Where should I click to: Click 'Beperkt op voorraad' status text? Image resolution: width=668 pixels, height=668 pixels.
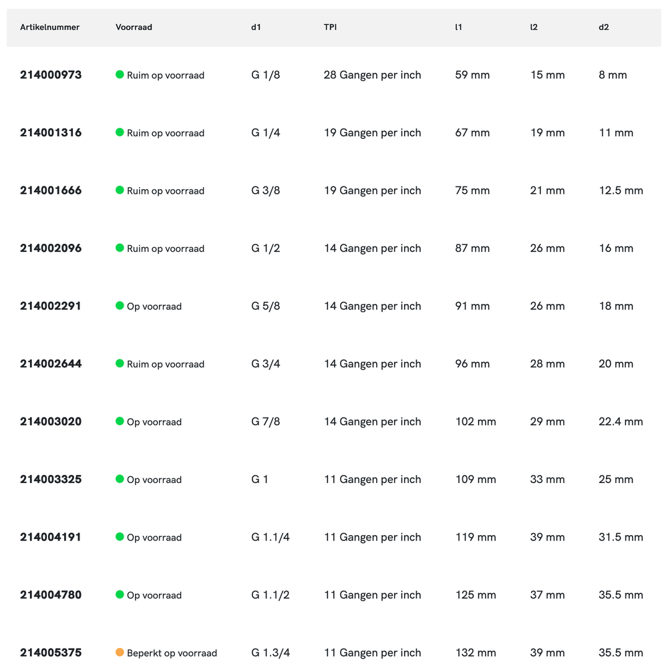(172, 653)
